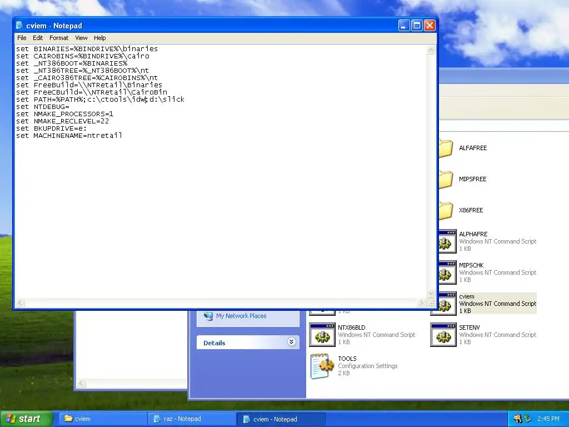This screenshot has height=427, width=569.
Task: Open the View menu in Notepad
Action: point(81,38)
